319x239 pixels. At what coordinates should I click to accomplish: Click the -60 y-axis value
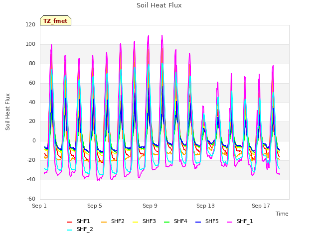(x=31, y=199)
